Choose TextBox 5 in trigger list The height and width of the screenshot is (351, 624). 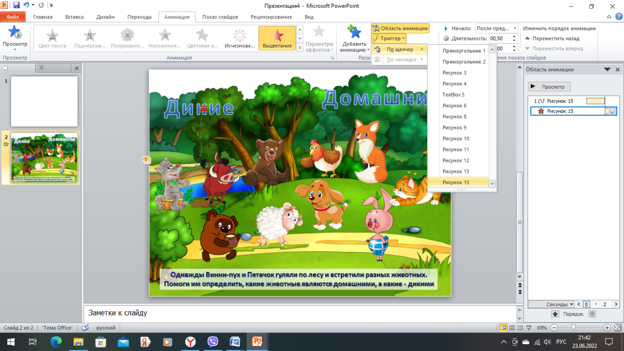457,95
